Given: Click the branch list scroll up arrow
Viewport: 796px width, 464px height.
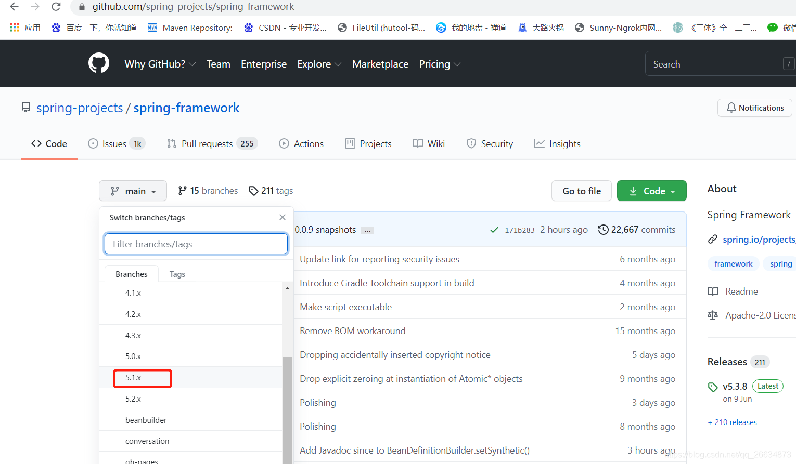Looking at the screenshot, I should click(287, 288).
